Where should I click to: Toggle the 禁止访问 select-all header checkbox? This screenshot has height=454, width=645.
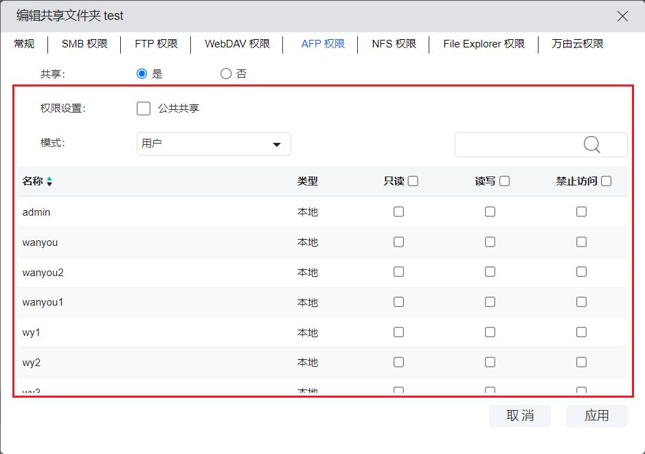pyautogui.click(x=606, y=181)
